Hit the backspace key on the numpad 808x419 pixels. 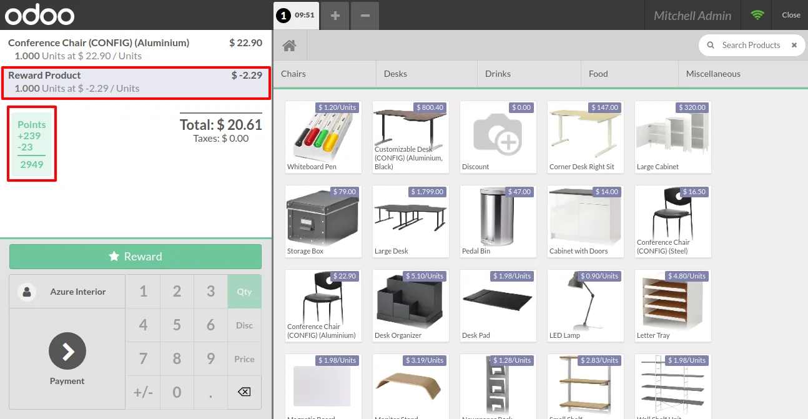(244, 392)
